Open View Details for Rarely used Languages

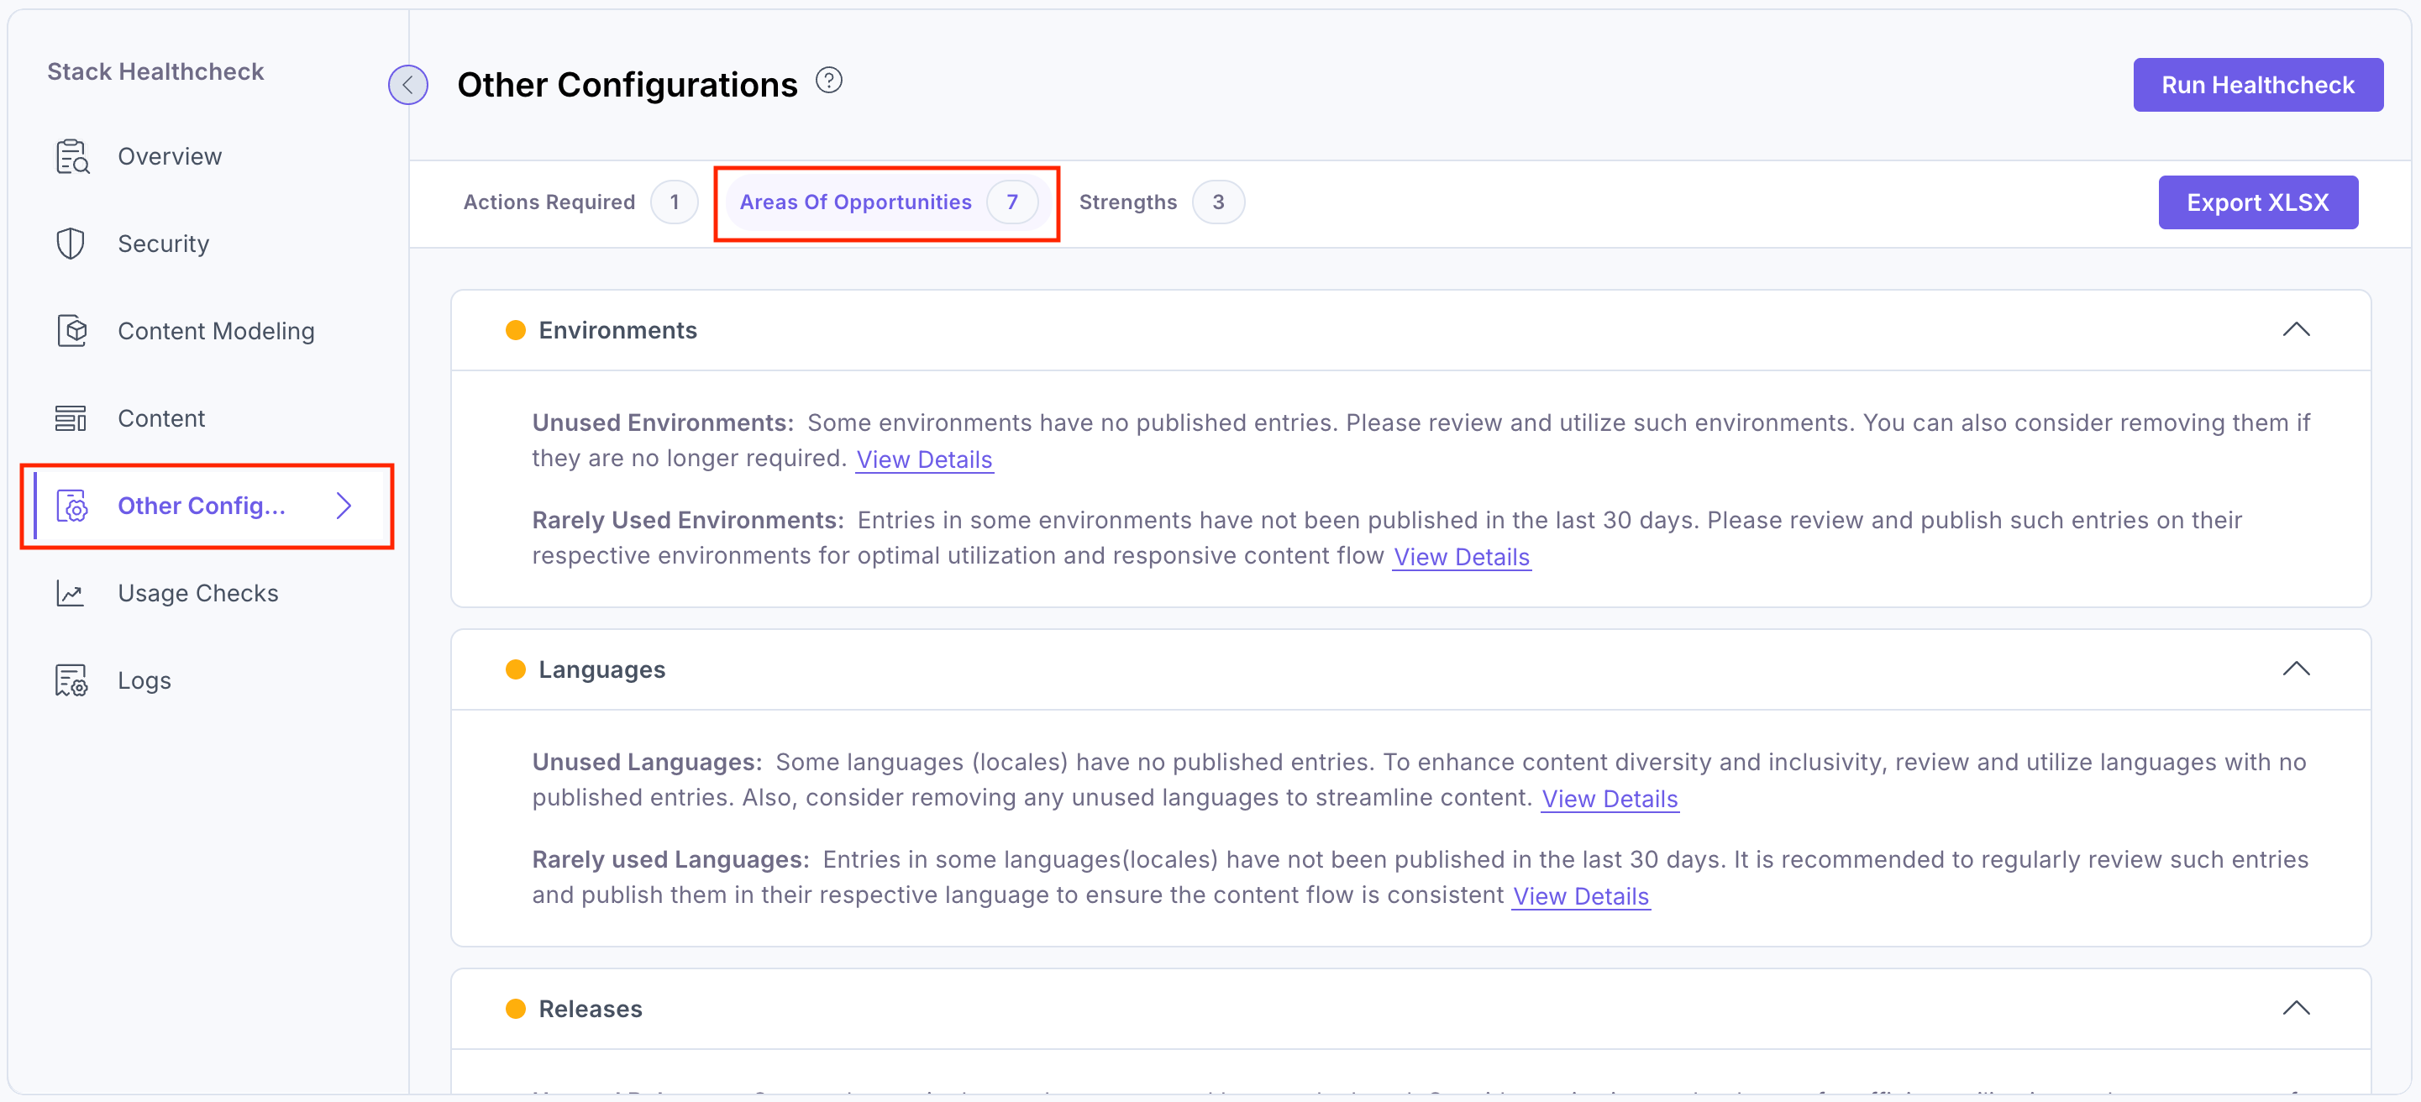tap(1580, 895)
